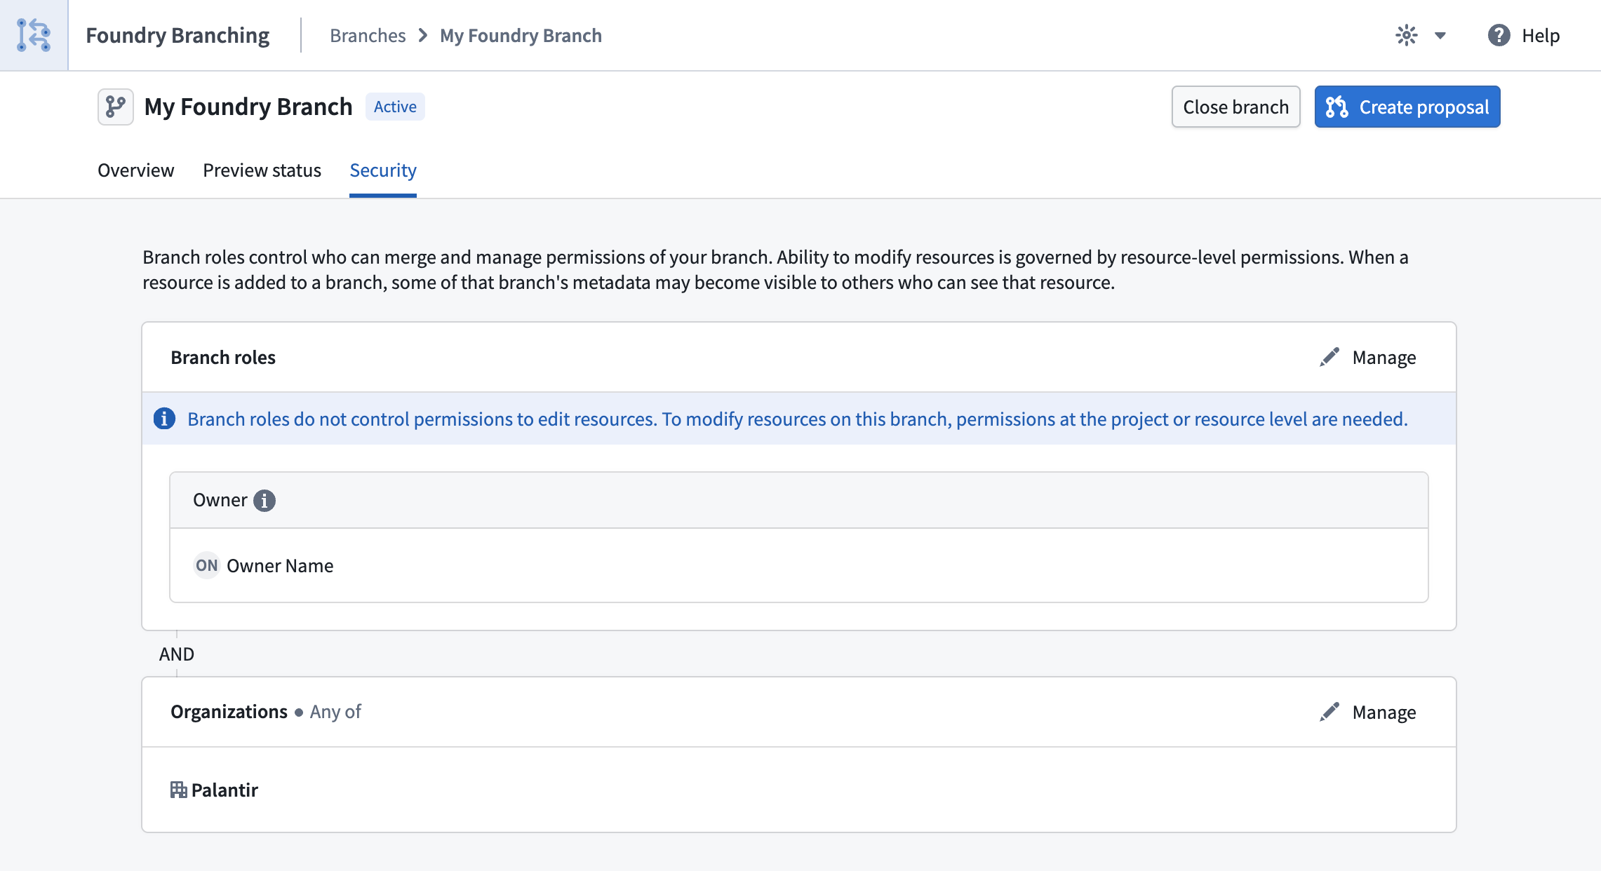
Task: Click the light theme sun icon
Action: [x=1407, y=35]
